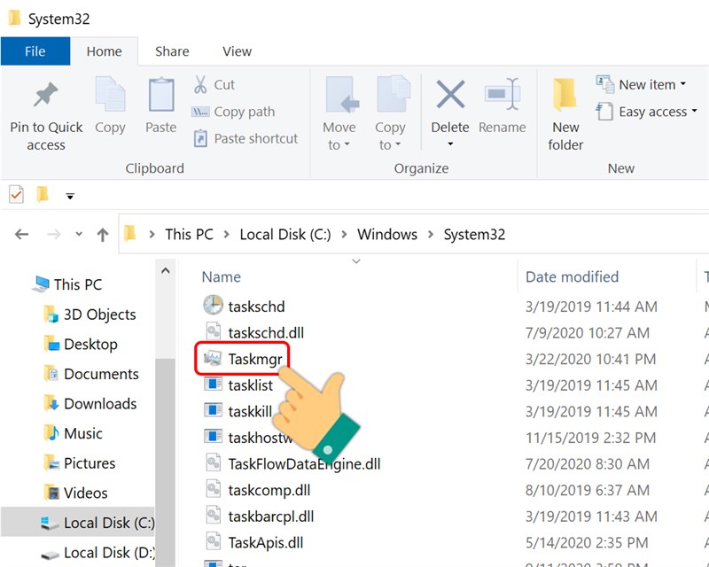Select the Cut scissors icon

coord(202,84)
